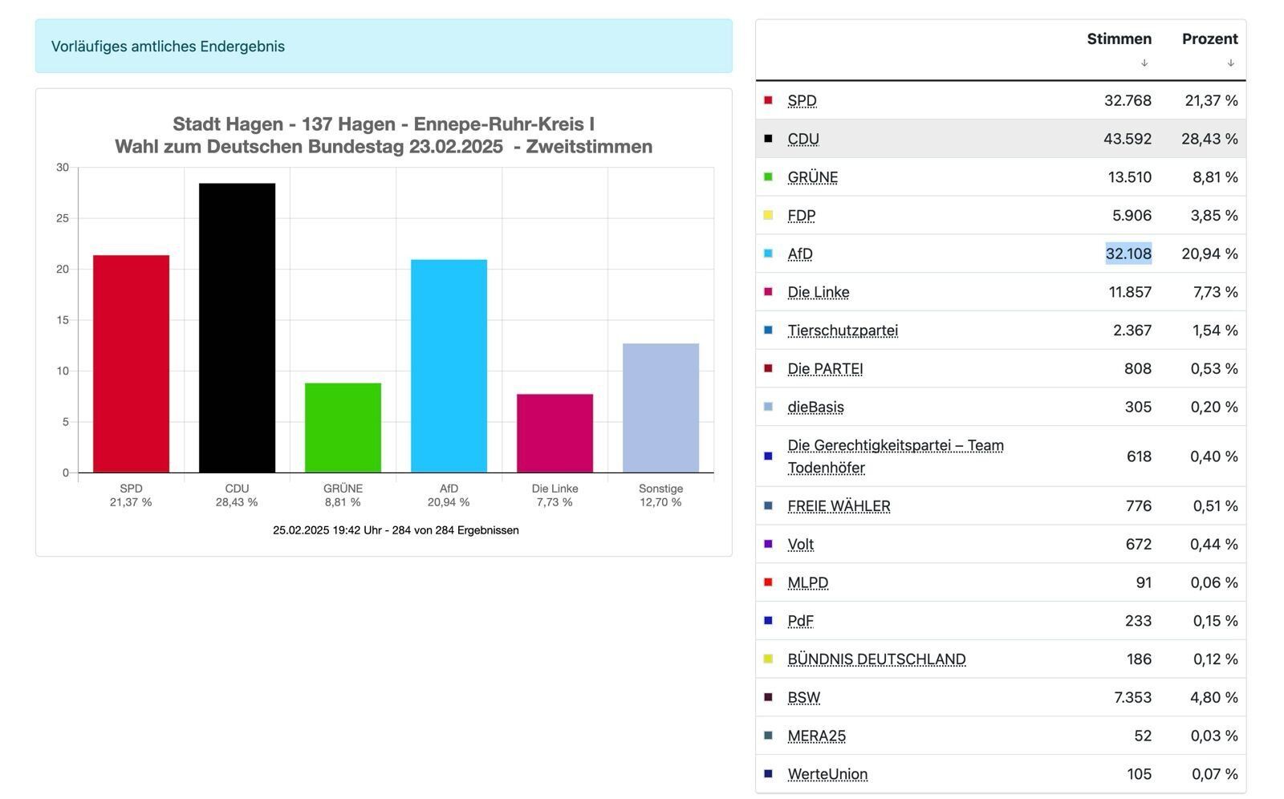Click the FDP votes value 5.906
1284x799 pixels.
point(1132,216)
